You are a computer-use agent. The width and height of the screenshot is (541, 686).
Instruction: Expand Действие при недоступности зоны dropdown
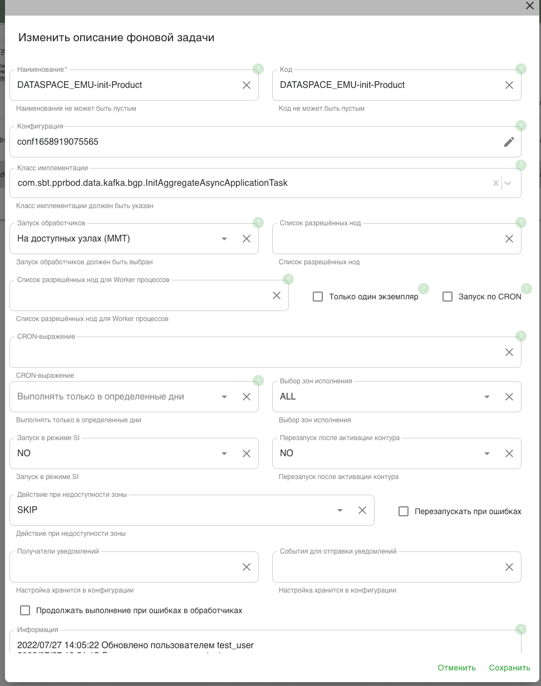[x=340, y=510]
